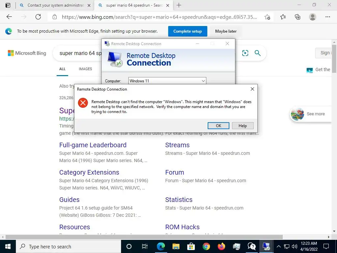Open the Forum link

pos(174,172)
